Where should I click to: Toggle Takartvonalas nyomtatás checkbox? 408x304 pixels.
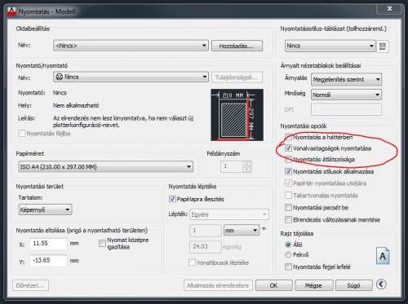pos(288,196)
